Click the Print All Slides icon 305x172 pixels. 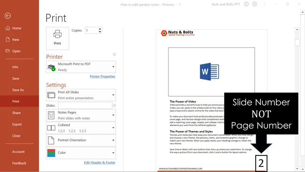click(51, 95)
